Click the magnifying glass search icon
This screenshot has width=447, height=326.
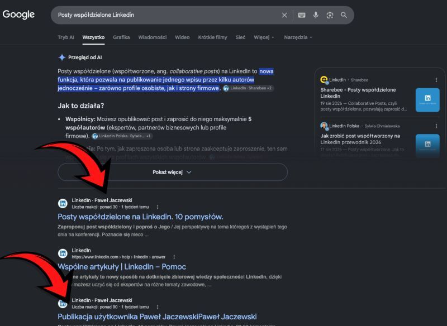(x=344, y=15)
